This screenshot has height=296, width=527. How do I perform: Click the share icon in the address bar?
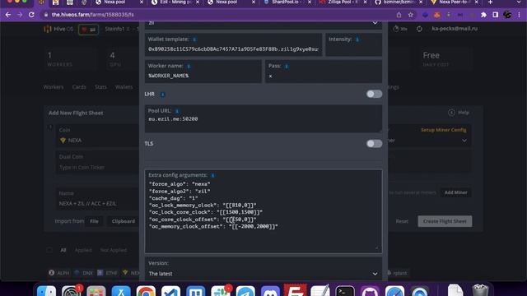[x=399, y=15]
